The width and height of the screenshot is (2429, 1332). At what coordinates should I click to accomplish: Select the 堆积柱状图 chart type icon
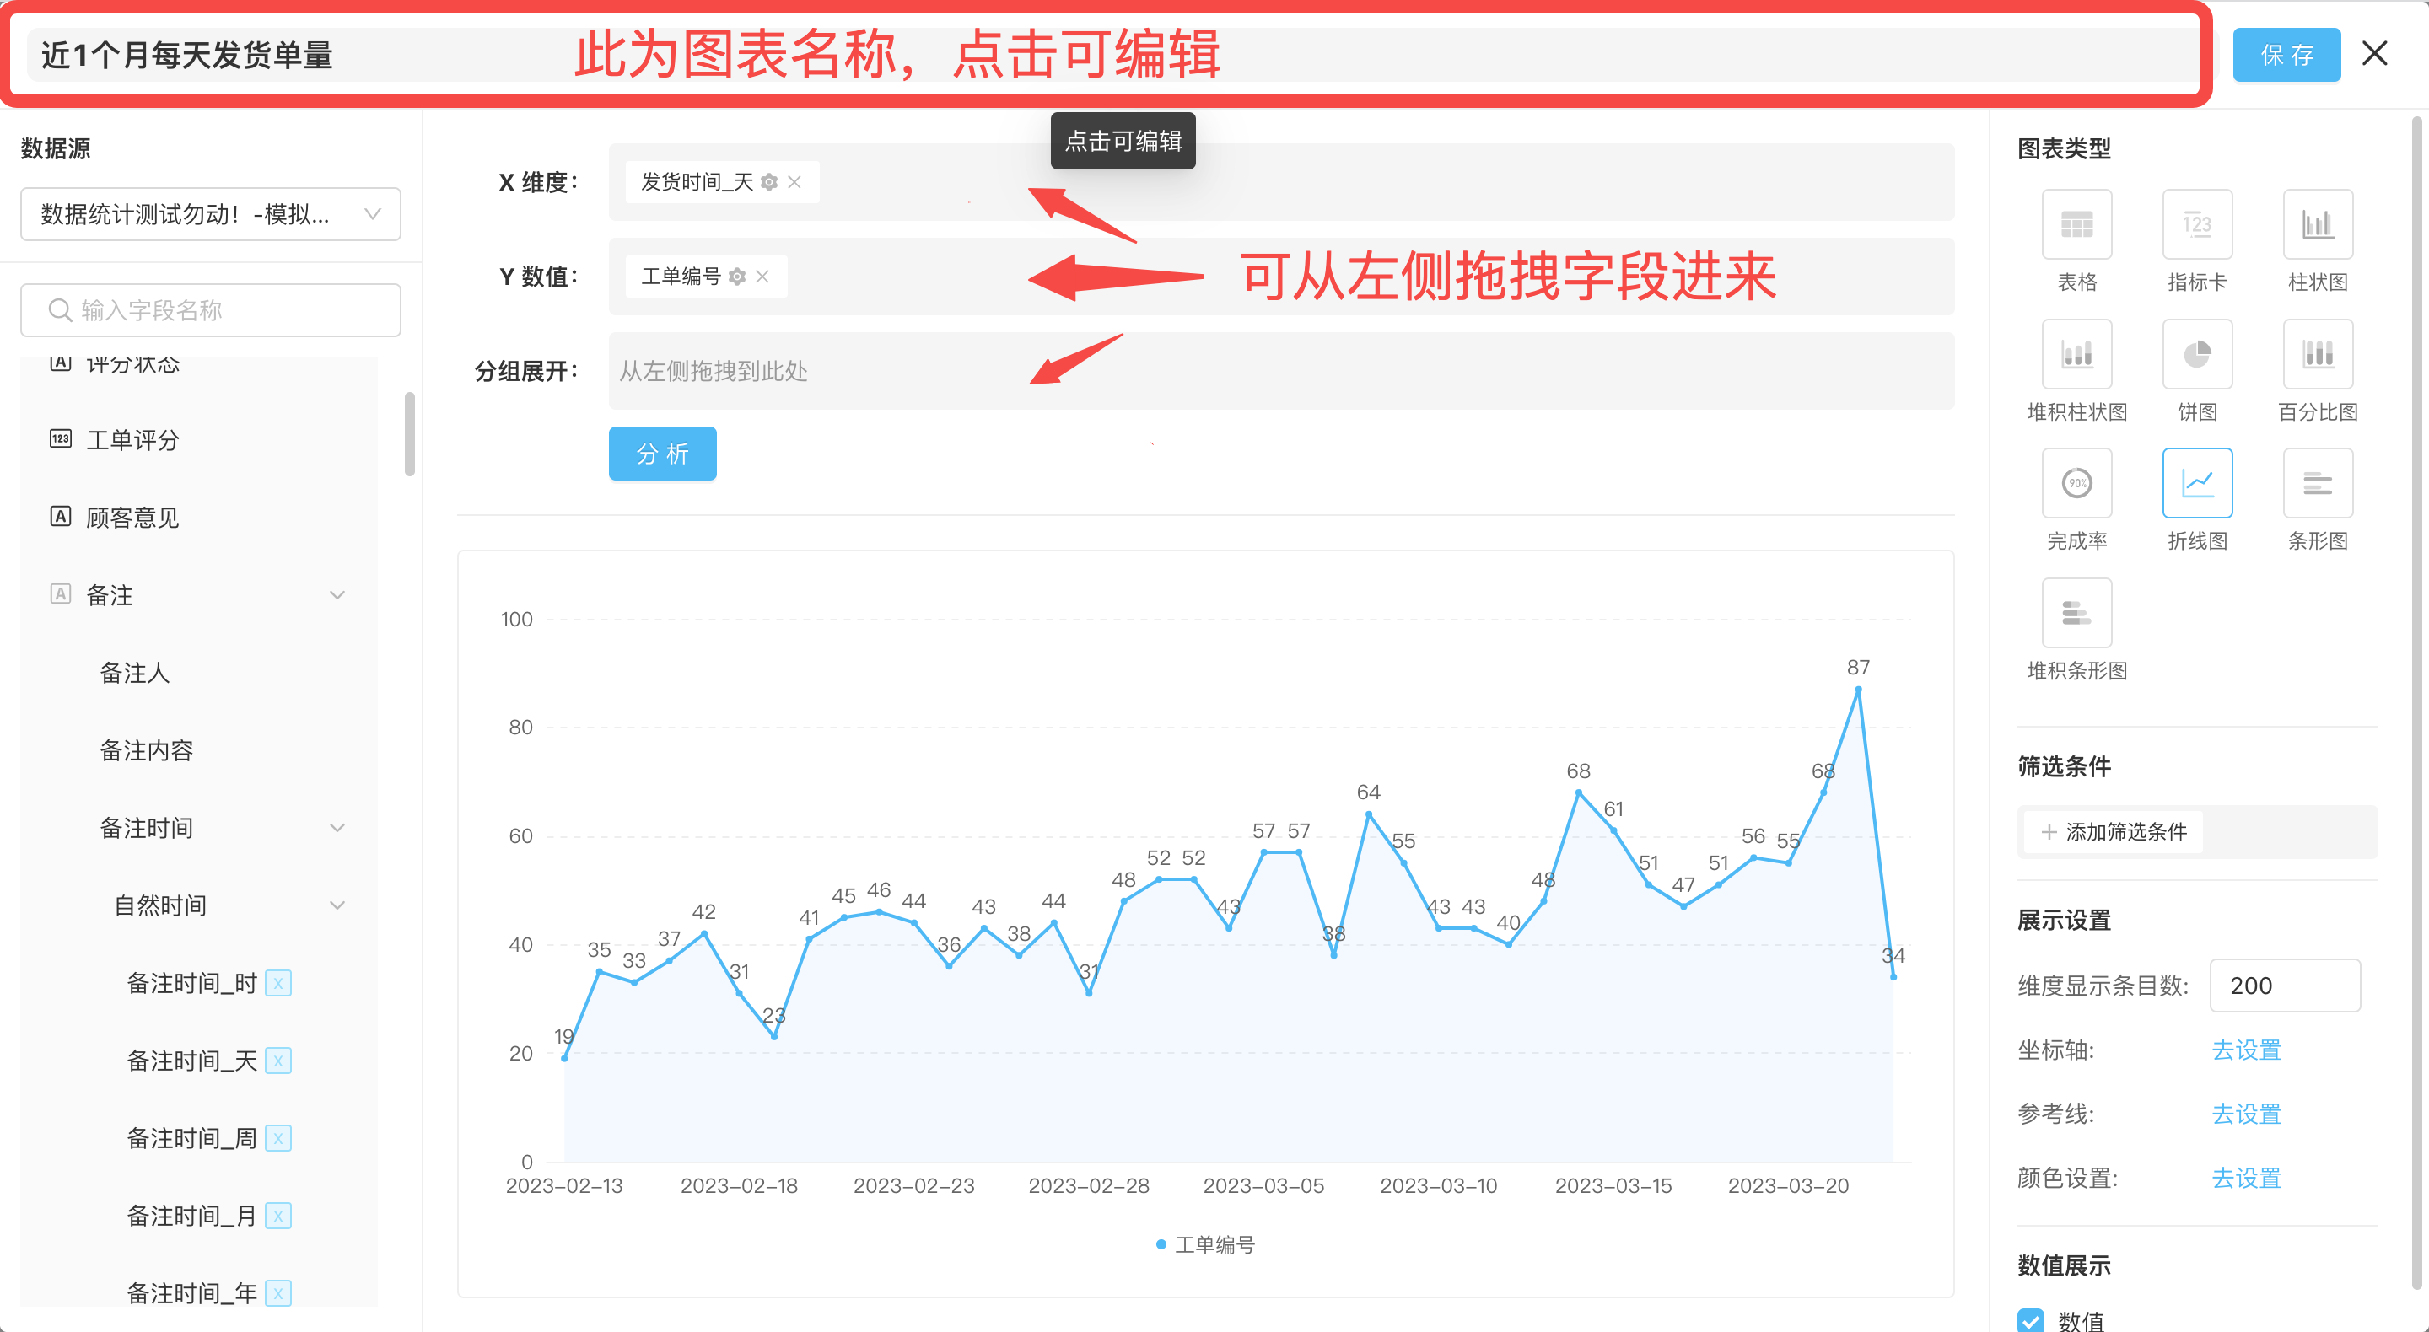point(2076,353)
